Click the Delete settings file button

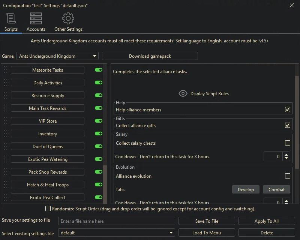(x=267, y=233)
